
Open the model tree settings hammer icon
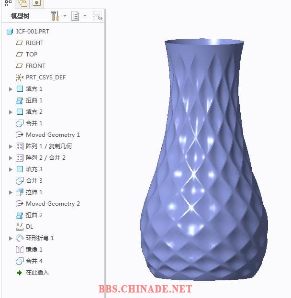[x=55, y=16]
